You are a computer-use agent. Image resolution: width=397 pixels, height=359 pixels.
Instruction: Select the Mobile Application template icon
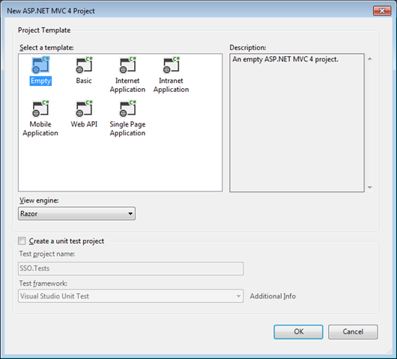tap(40, 108)
